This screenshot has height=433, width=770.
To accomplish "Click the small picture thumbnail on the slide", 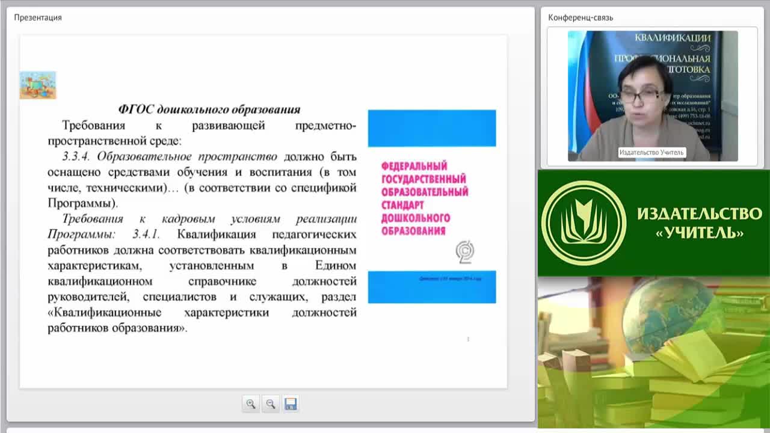I will click(x=38, y=85).
